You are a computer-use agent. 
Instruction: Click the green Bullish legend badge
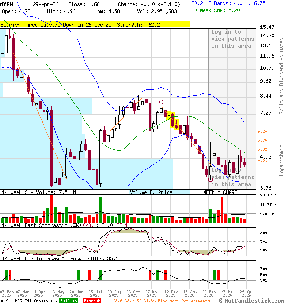[69, 301]
